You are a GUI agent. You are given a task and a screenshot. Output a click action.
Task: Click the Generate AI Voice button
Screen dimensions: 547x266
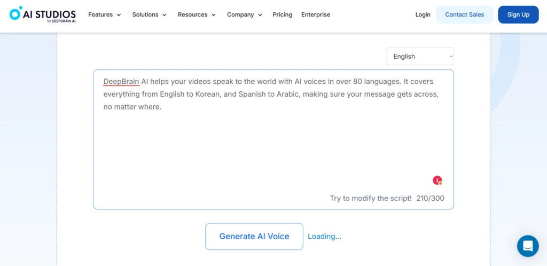pyautogui.click(x=254, y=237)
